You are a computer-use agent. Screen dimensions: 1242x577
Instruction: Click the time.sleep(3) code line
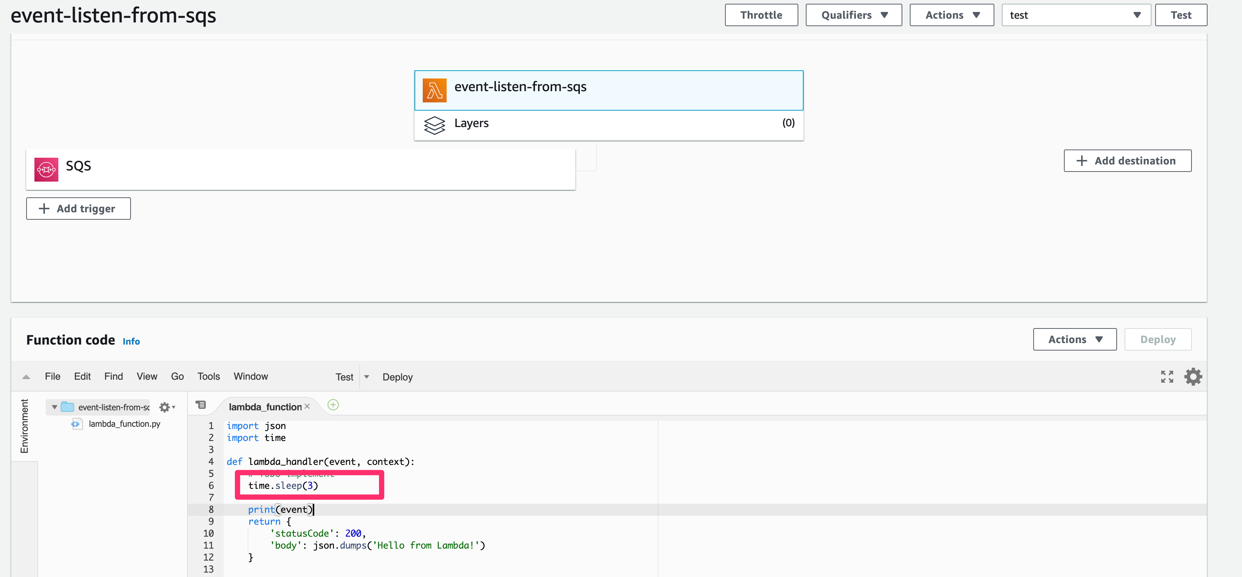283,485
